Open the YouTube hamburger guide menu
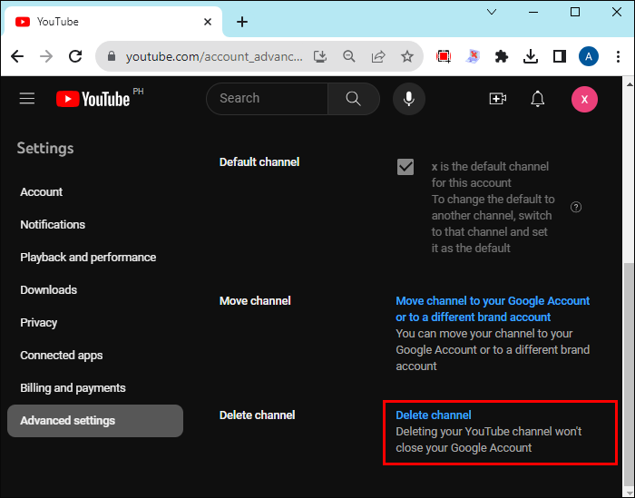 click(27, 98)
